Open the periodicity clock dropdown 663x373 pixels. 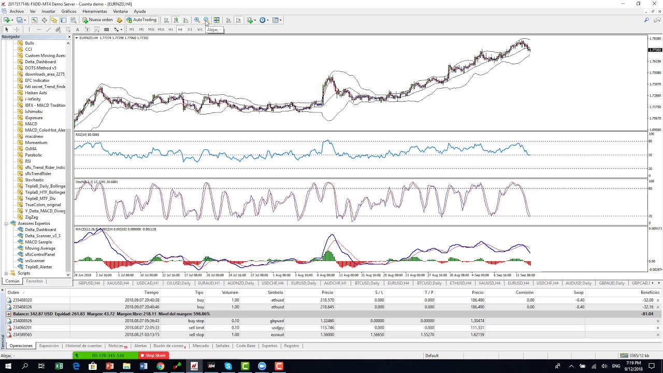(264, 20)
